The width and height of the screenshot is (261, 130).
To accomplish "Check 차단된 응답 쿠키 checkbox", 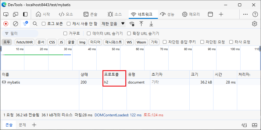I will 164,42.
